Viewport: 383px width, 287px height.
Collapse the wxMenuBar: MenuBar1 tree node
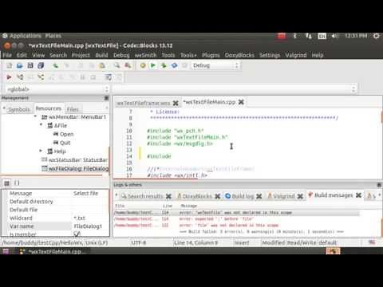point(35,116)
